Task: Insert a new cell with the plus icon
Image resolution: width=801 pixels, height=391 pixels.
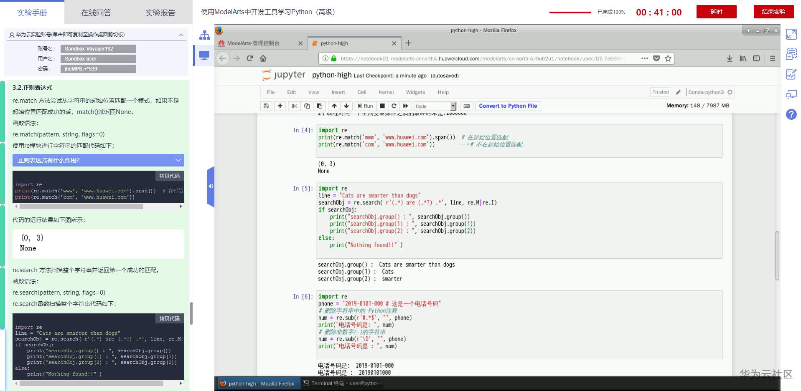Action: pyautogui.click(x=280, y=106)
